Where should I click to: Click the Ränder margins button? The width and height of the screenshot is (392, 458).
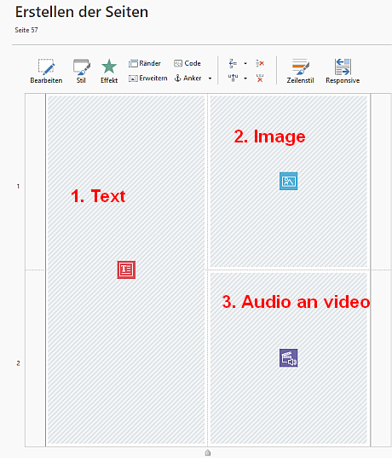pos(145,63)
